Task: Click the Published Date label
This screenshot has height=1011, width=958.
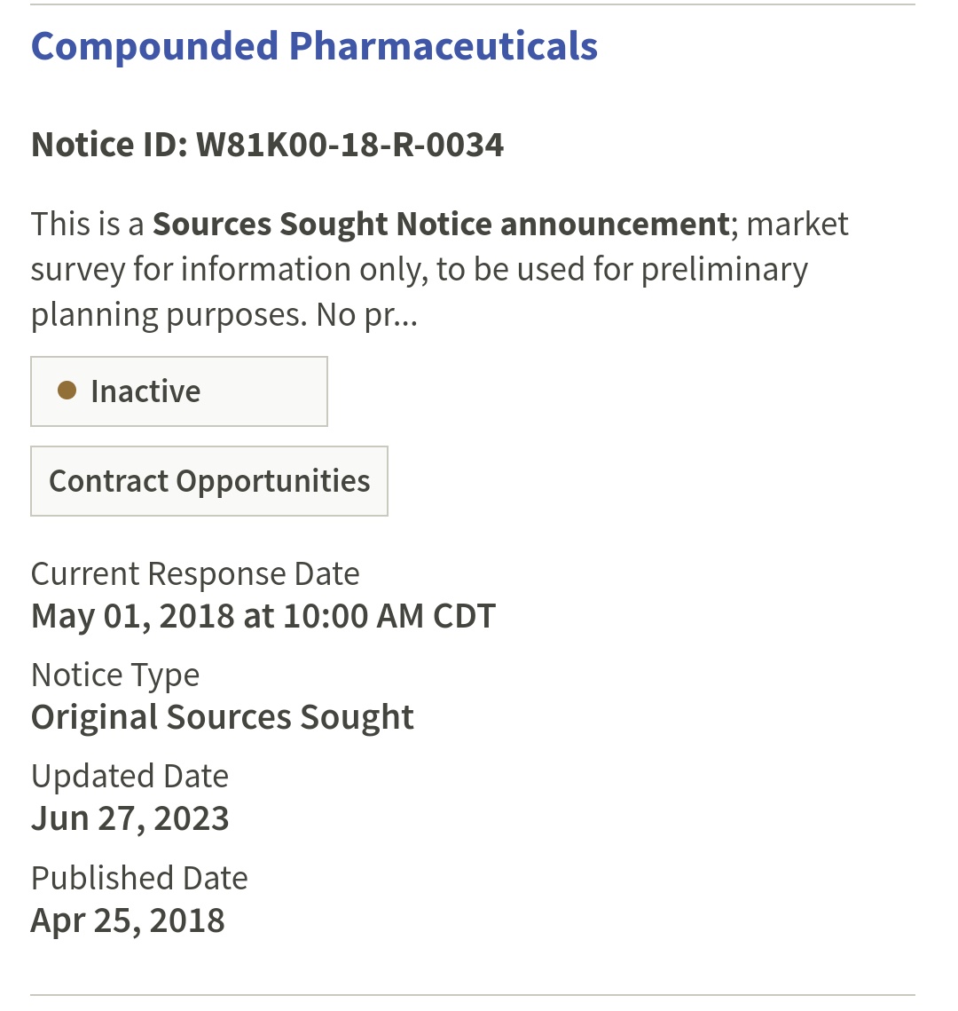Action: 139,878
